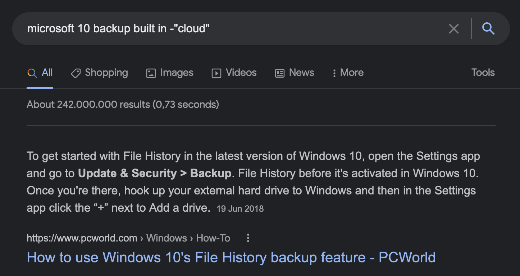Click the magnifying glass search icon
The image size is (520, 276).
point(488,29)
